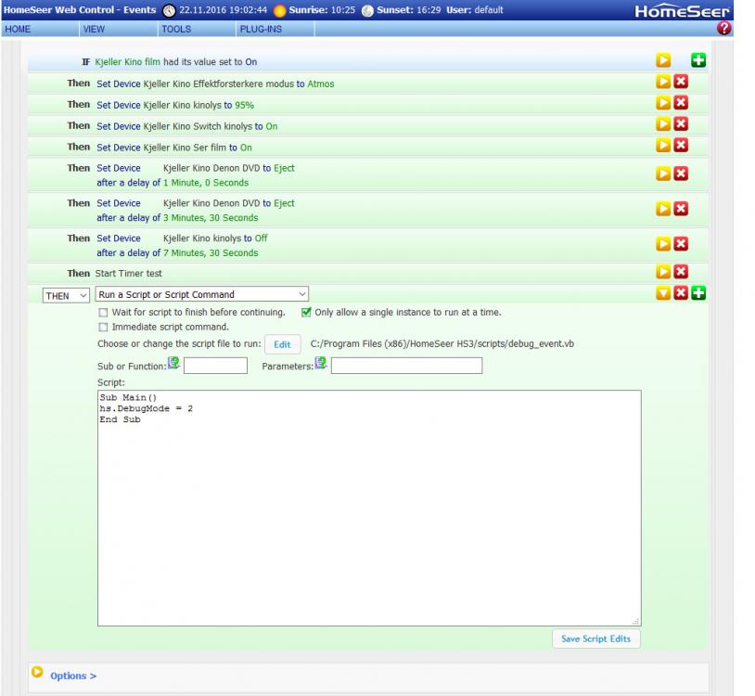Click the 95% kinolys value
The image size is (755, 696).
[x=245, y=105]
